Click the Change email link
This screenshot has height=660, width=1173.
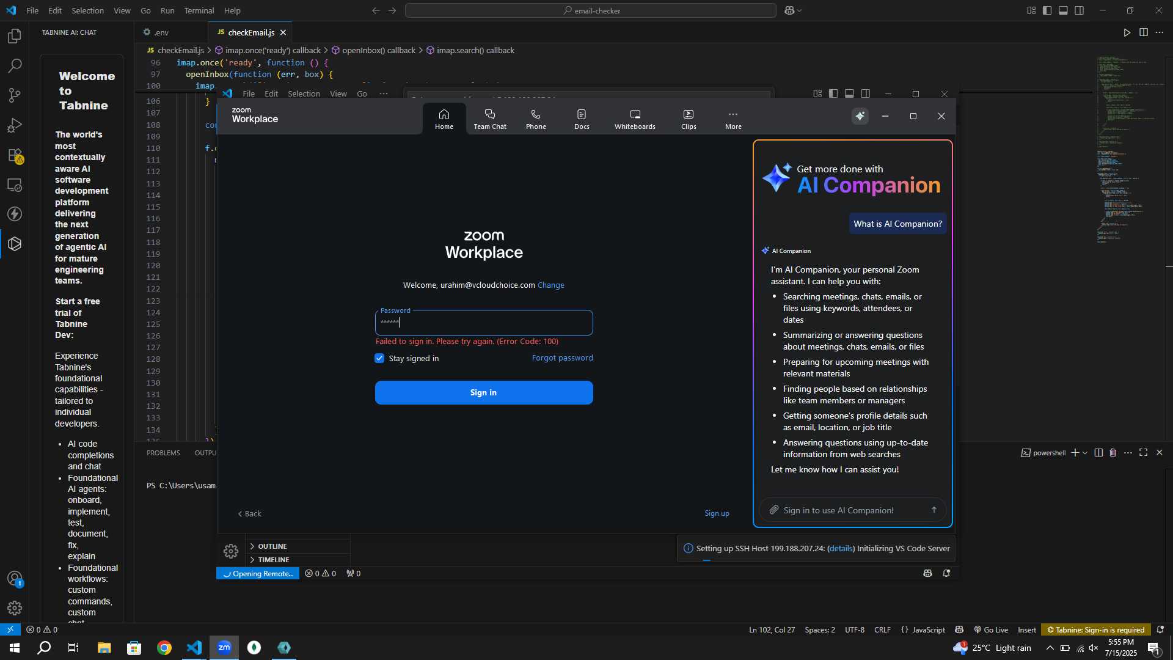[x=550, y=285]
